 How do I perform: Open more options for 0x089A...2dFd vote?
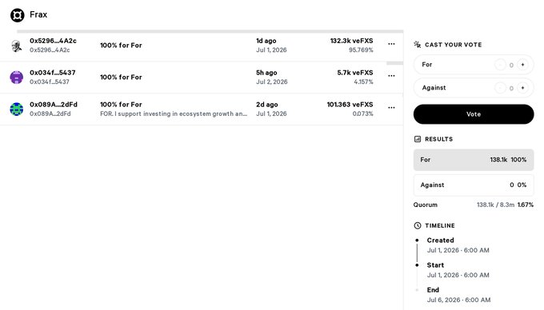[391, 108]
